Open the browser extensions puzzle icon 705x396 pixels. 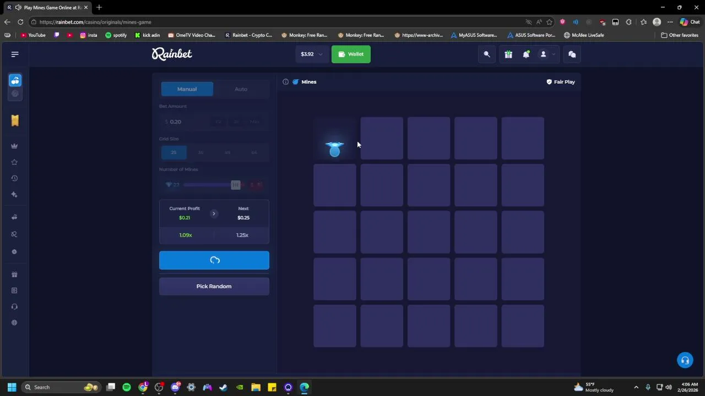[628, 22]
